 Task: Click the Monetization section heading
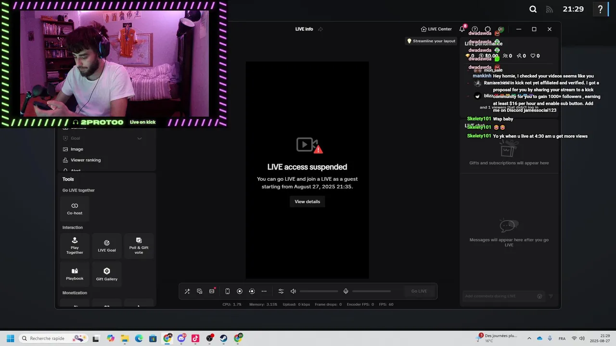click(x=75, y=293)
